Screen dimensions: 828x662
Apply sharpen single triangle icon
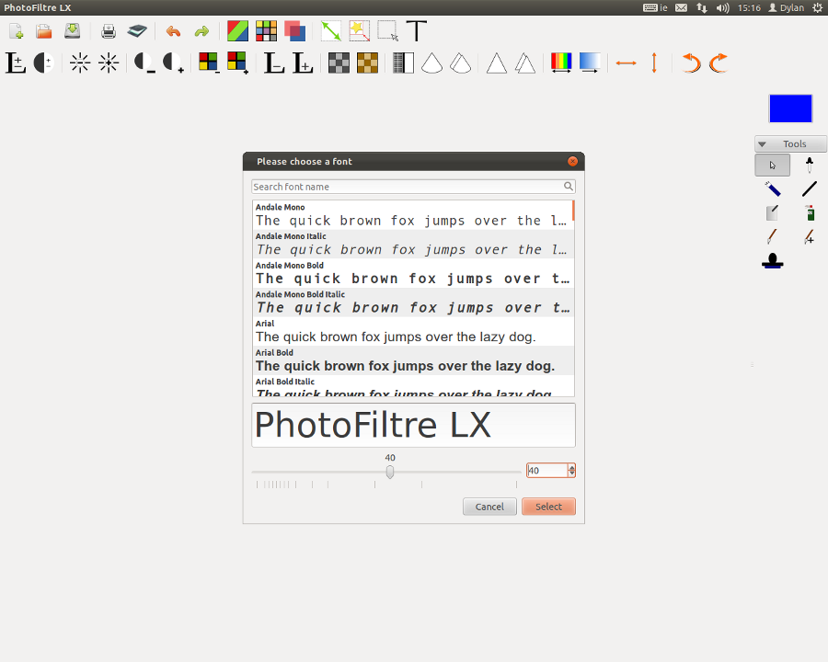point(497,63)
